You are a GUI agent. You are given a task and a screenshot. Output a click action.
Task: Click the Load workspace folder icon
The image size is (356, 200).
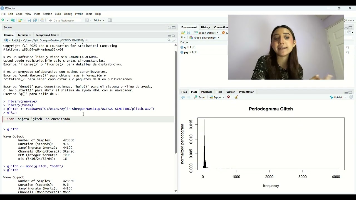click(x=183, y=33)
